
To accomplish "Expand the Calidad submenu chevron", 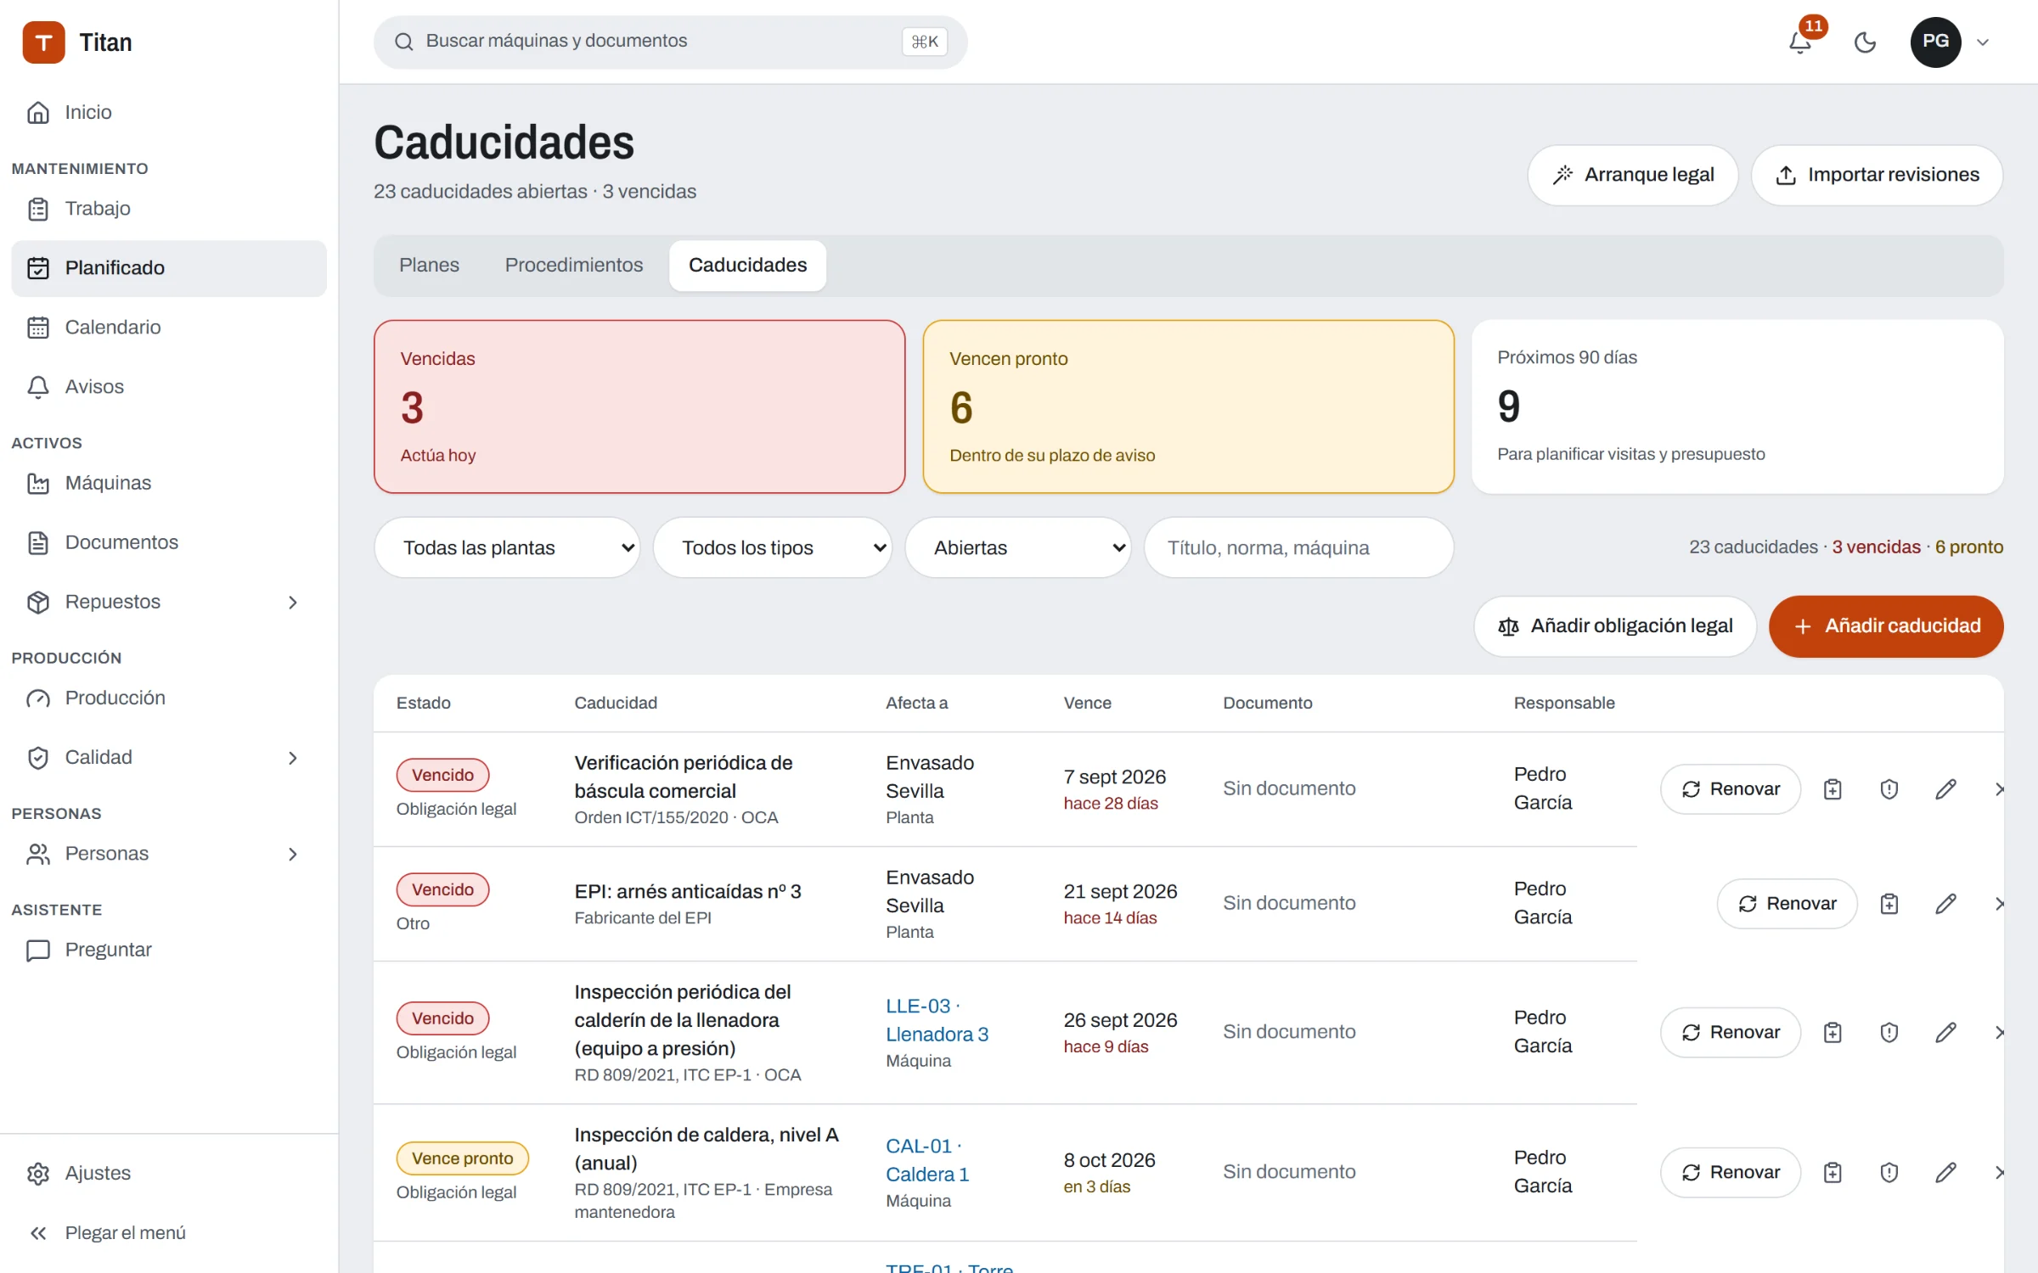I will coord(292,758).
